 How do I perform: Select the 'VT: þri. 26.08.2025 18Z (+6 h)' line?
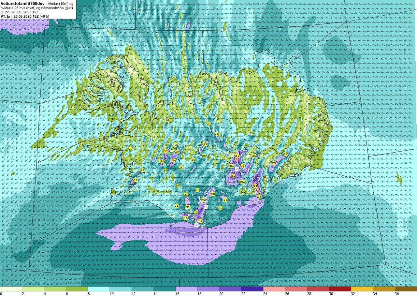coord(25,16)
